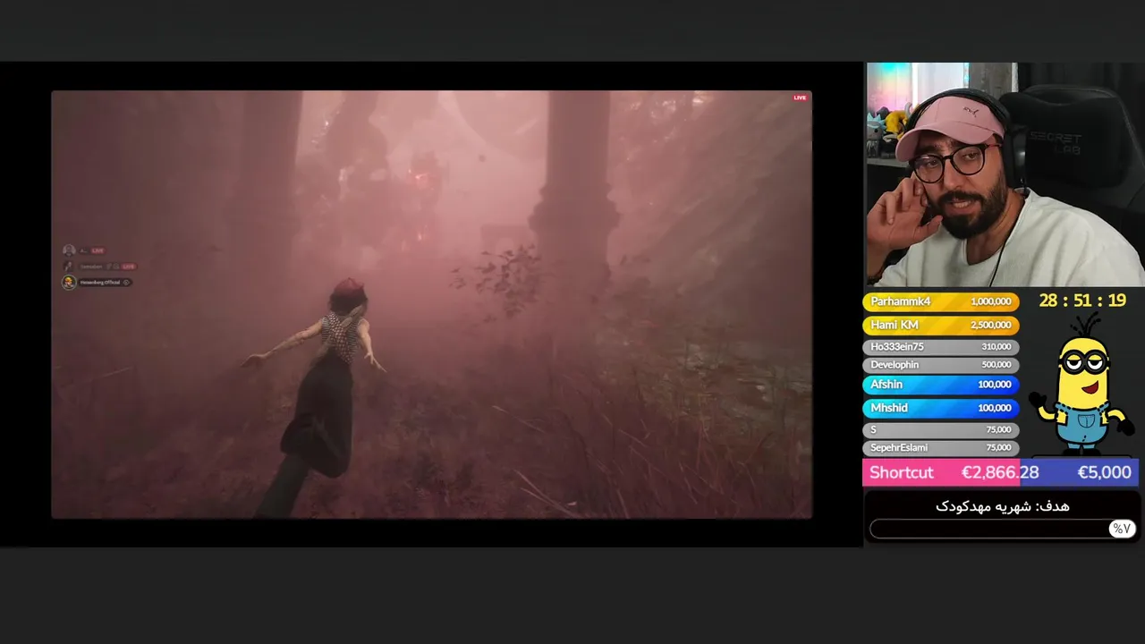Click the white goal progress bar

tap(1003, 529)
